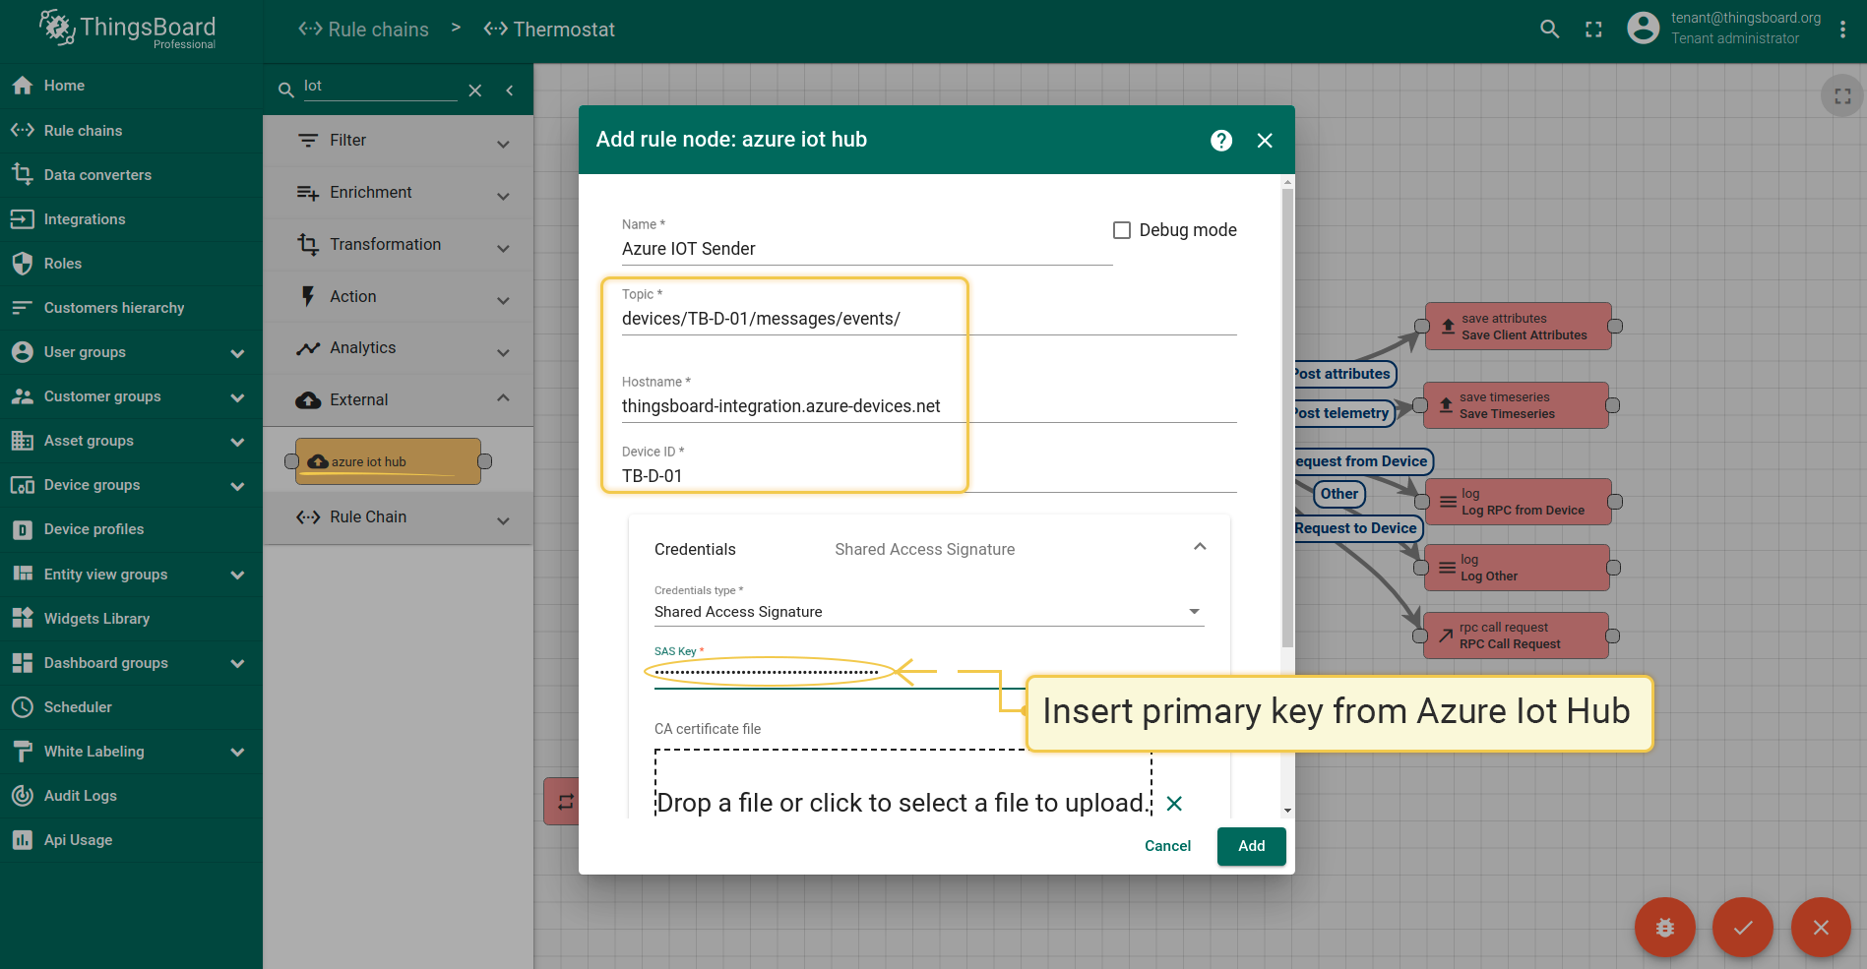The width and height of the screenshot is (1867, 969).
Task: Click the Audit Logs icon
Action: [23, 795]
